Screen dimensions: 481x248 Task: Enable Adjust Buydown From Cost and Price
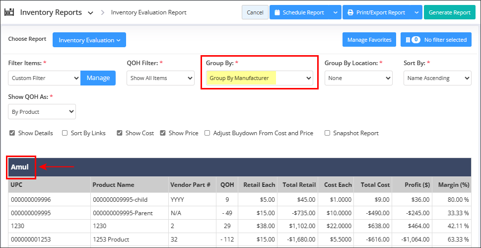pos(207,133)
